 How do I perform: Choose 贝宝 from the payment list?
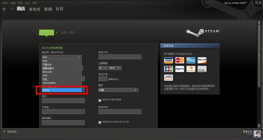[62, 79]
